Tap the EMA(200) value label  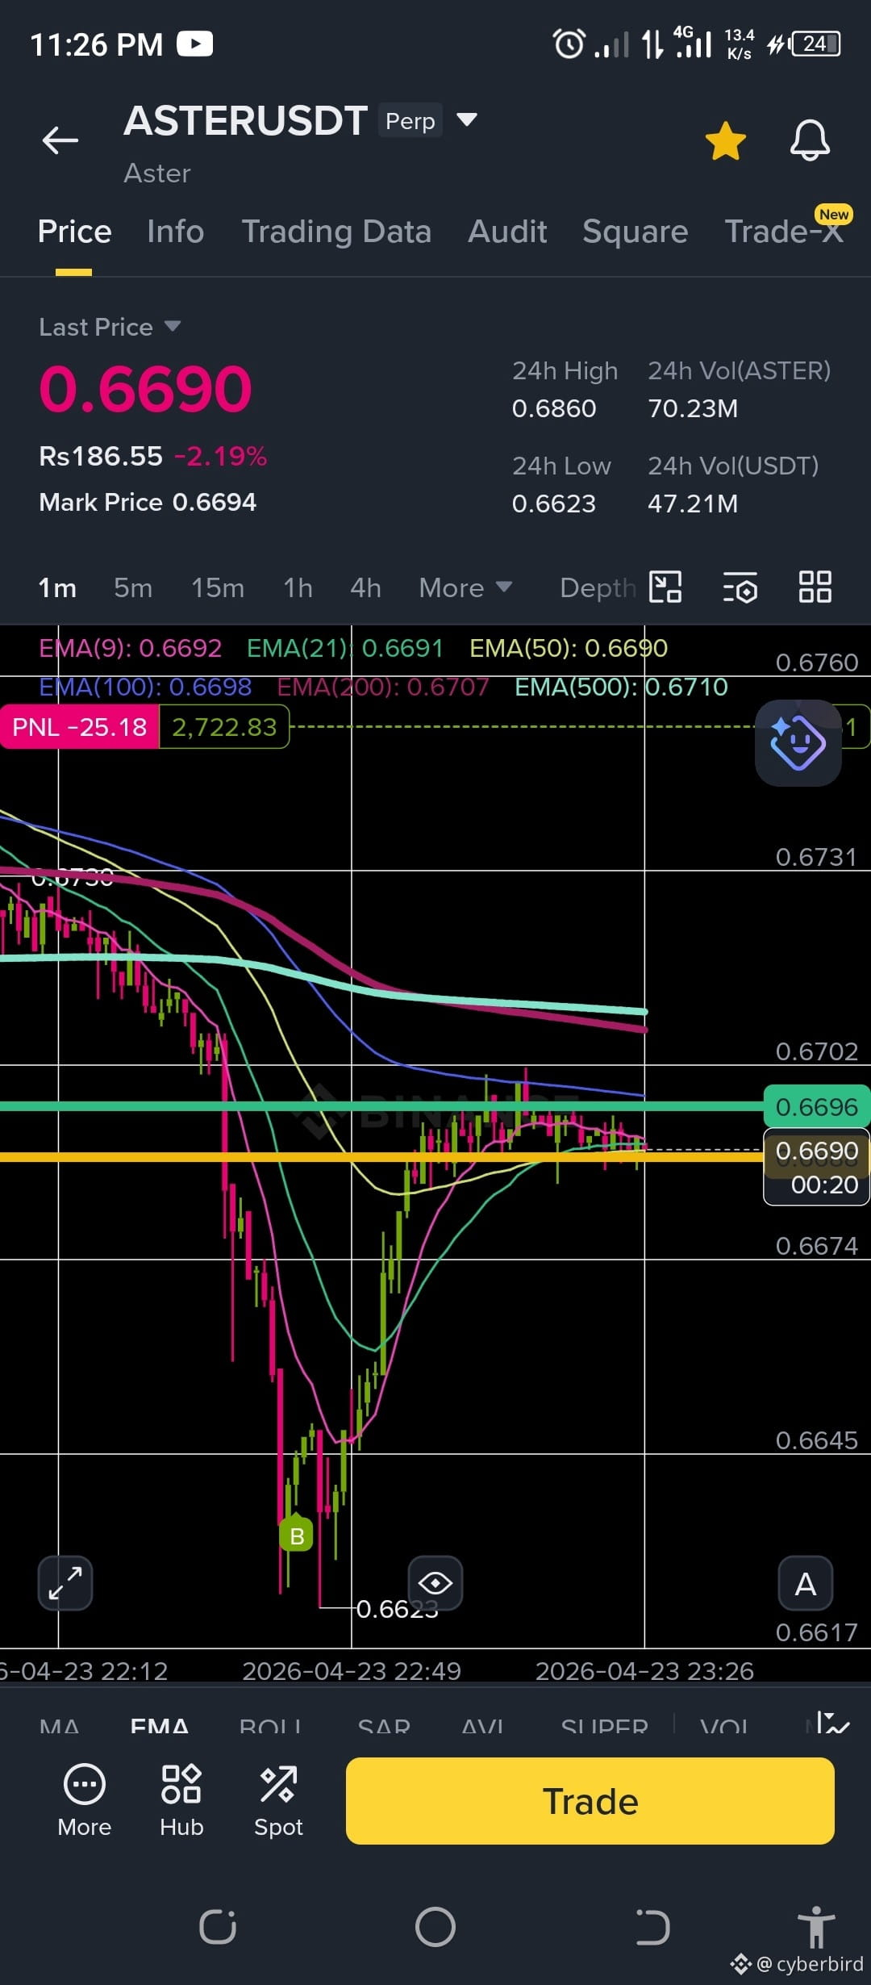coord(383,687)
